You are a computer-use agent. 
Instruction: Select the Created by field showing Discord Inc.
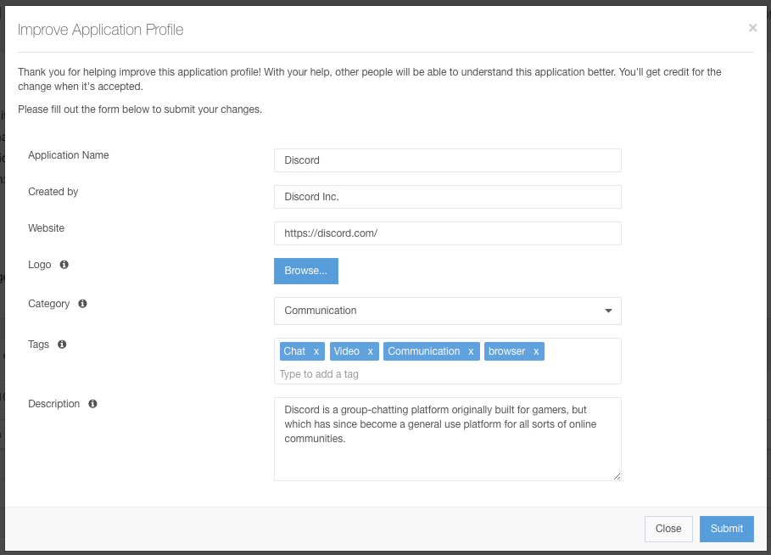click(x=447, y=196)
